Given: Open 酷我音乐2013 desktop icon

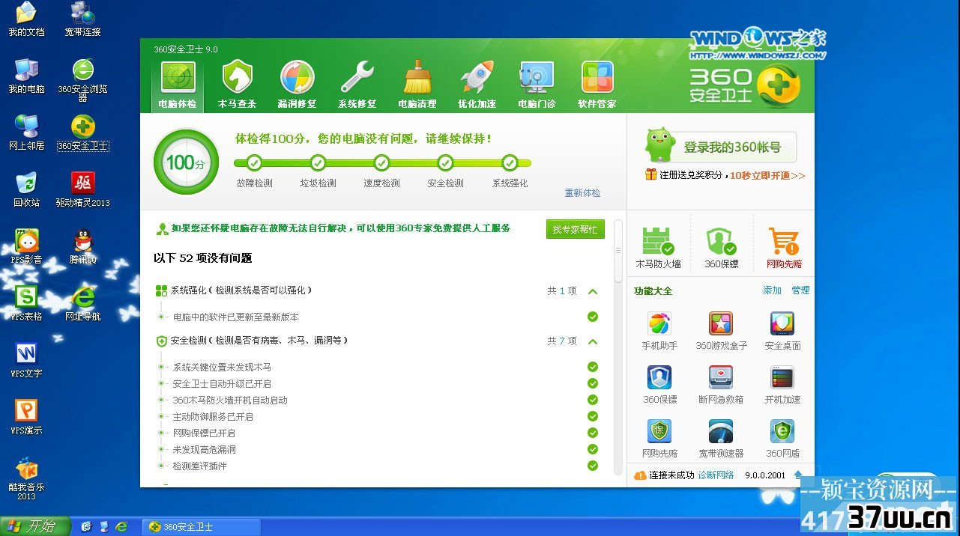Looking at the screenshot, I should [26, 478].
